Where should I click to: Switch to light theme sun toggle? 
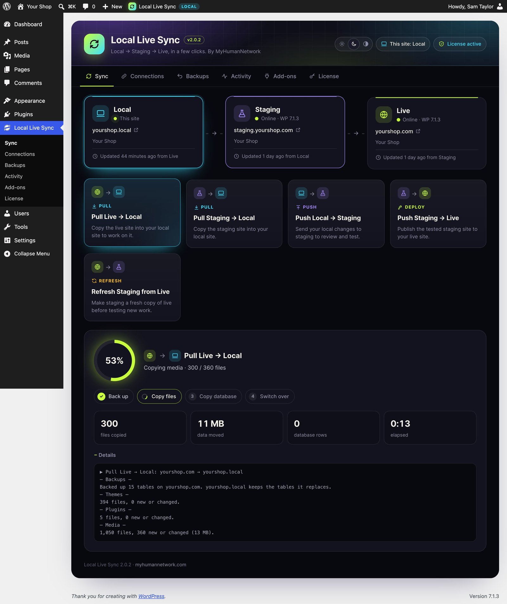click(342, 44)
